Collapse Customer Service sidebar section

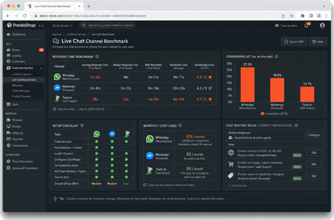41,68
